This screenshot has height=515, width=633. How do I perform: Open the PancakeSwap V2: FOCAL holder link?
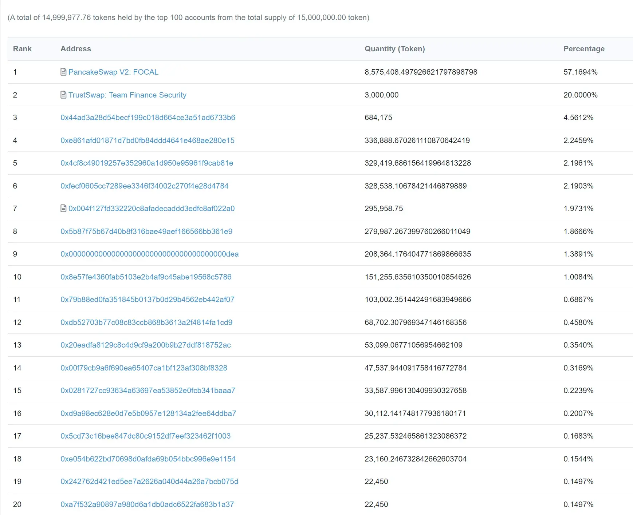[113, 72]
